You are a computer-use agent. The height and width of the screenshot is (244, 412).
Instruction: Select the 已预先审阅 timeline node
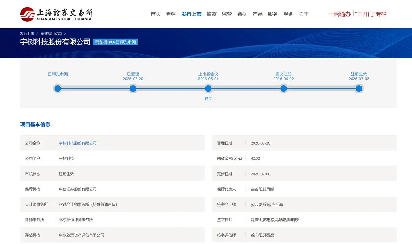[x=58, y=89]
